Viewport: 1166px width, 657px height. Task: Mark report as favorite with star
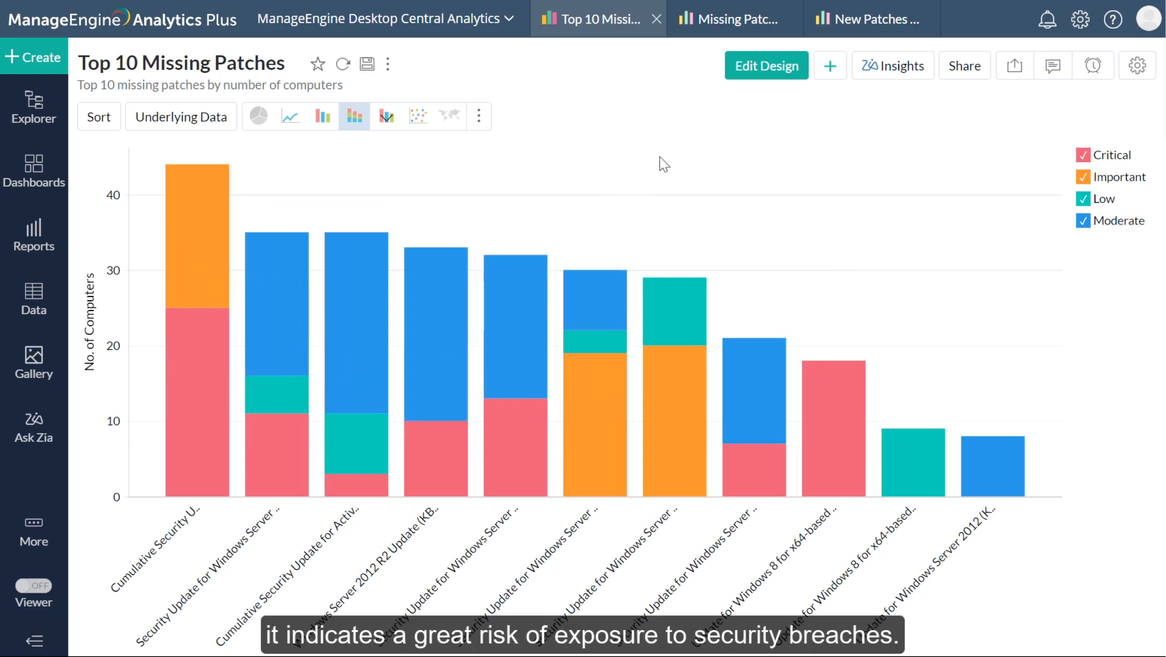(318, 64)
